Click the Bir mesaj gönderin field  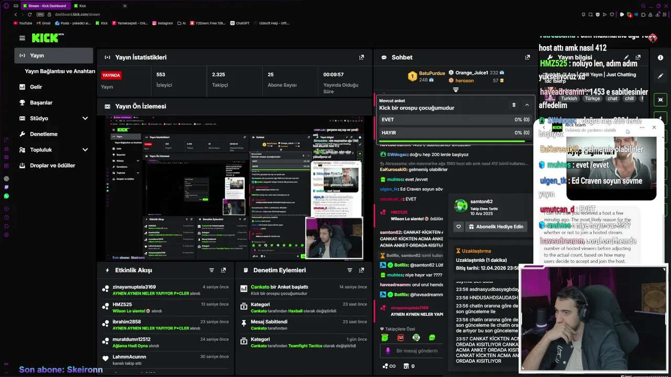point(417,351)
